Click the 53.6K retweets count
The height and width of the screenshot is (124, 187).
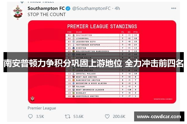pos(78,116)
